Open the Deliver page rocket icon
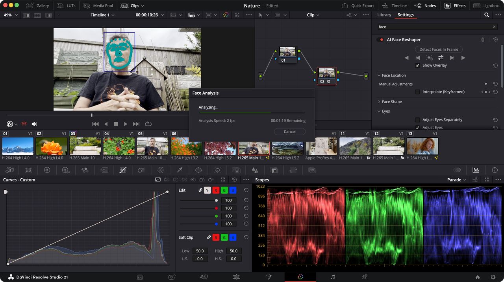504x282 pixels. tap(365, 277)
